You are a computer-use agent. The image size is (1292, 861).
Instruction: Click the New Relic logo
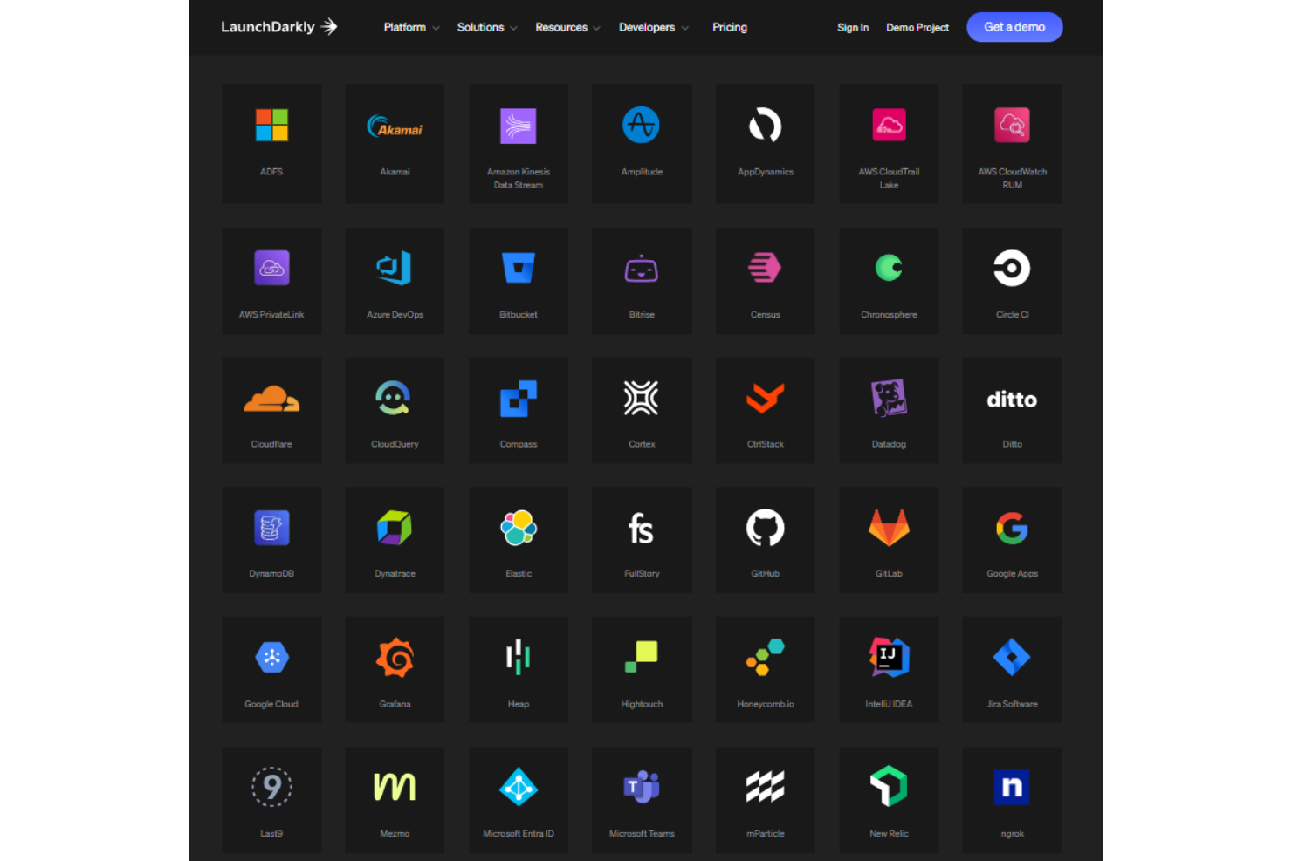pos(889,787)
